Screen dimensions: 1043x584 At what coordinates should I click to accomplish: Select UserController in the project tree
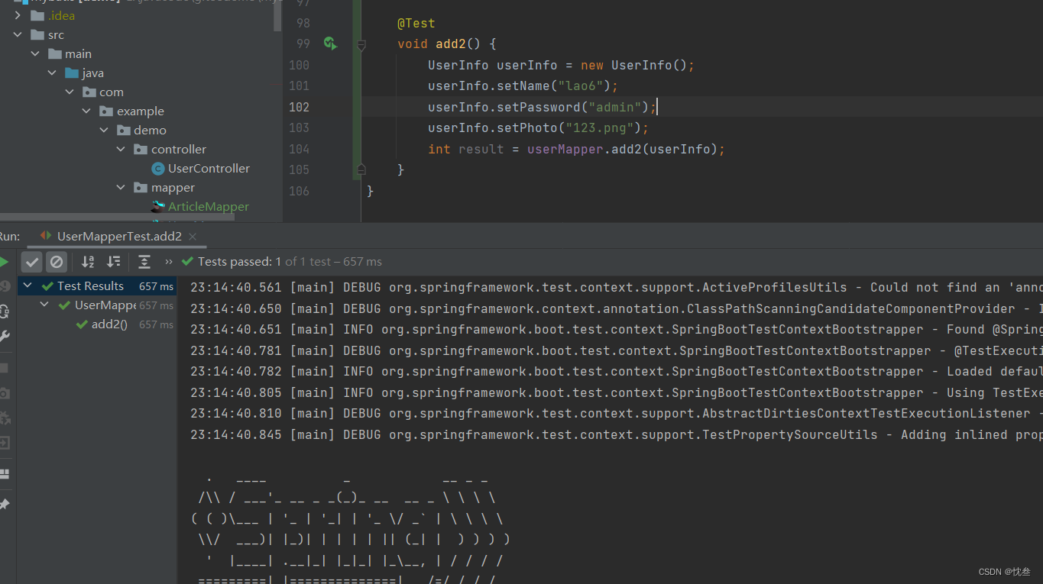(x=209, y=169)
